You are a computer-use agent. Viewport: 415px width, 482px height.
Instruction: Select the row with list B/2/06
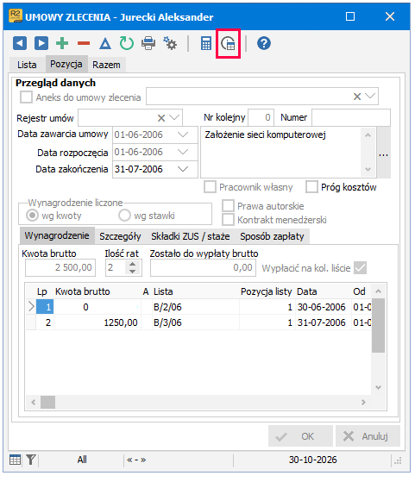(x=198, y=307)
